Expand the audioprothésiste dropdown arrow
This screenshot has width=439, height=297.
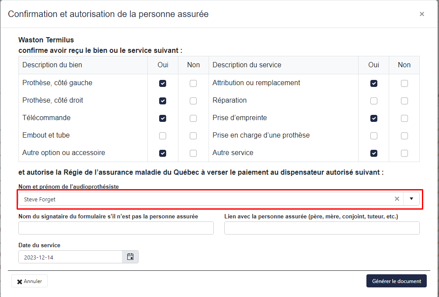(411, 199)
